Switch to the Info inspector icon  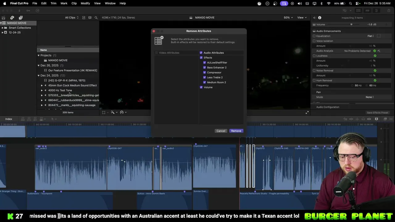[320, 18]
